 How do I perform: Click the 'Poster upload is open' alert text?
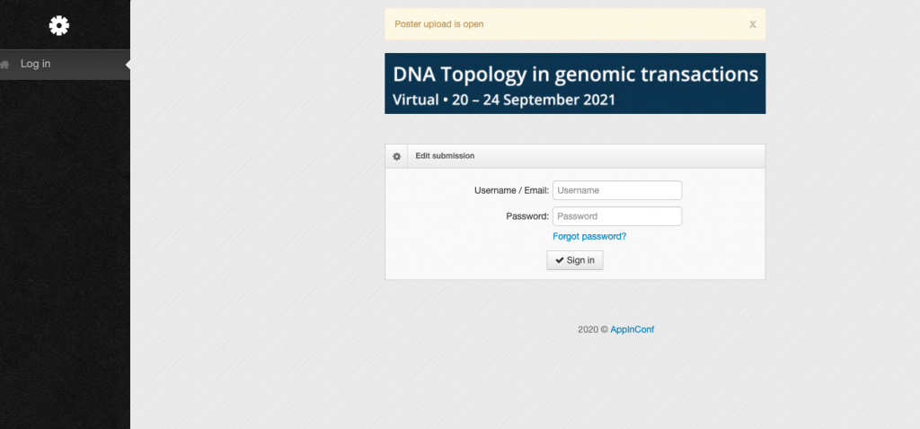point(438,24)
